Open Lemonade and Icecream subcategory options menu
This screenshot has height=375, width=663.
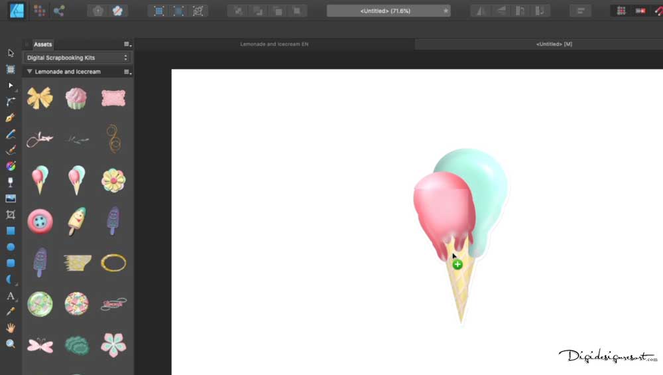point(127,72)
